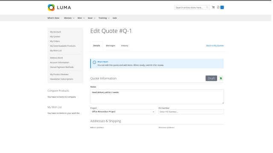Open Newsletter Subscriptions

[x=61, y=79]
